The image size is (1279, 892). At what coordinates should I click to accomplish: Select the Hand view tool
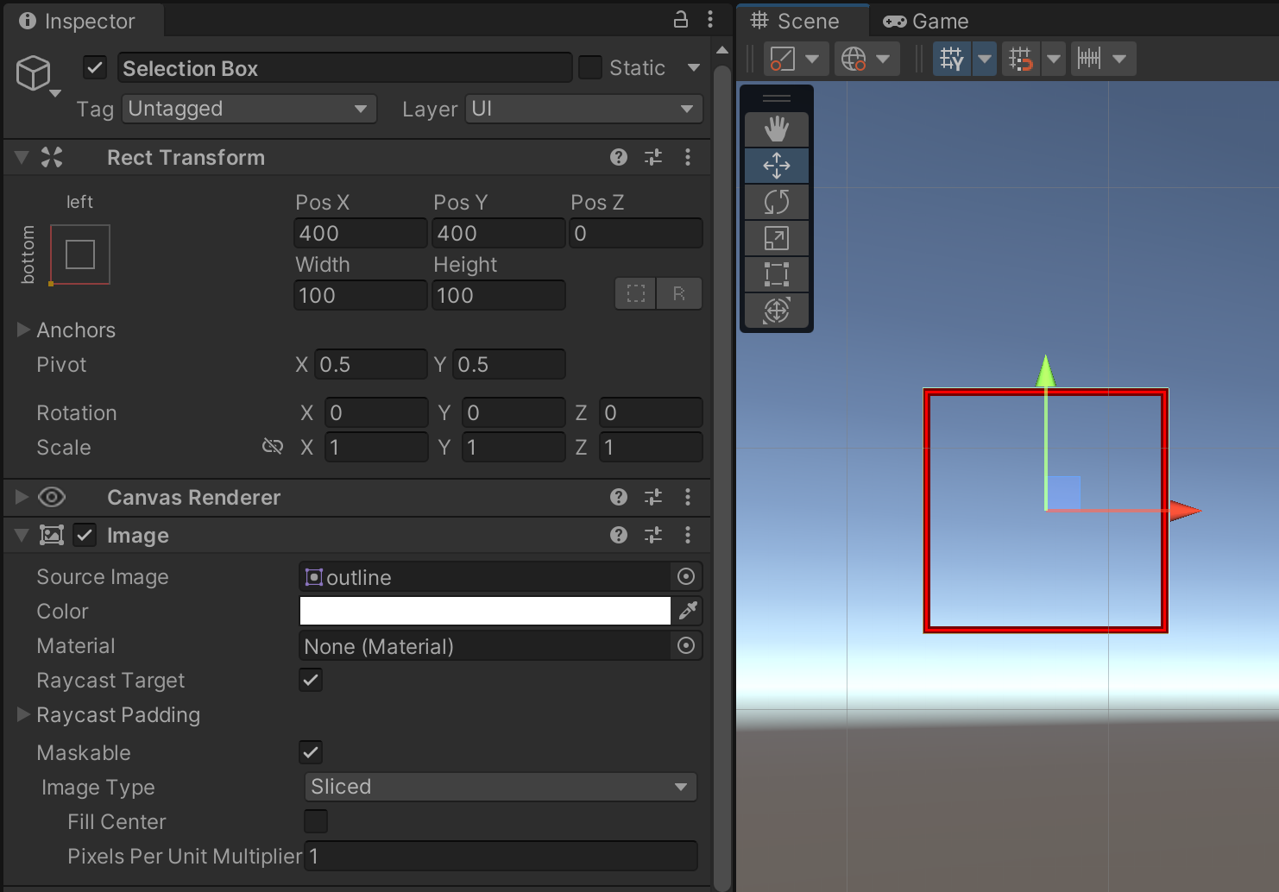coord(776,129)
